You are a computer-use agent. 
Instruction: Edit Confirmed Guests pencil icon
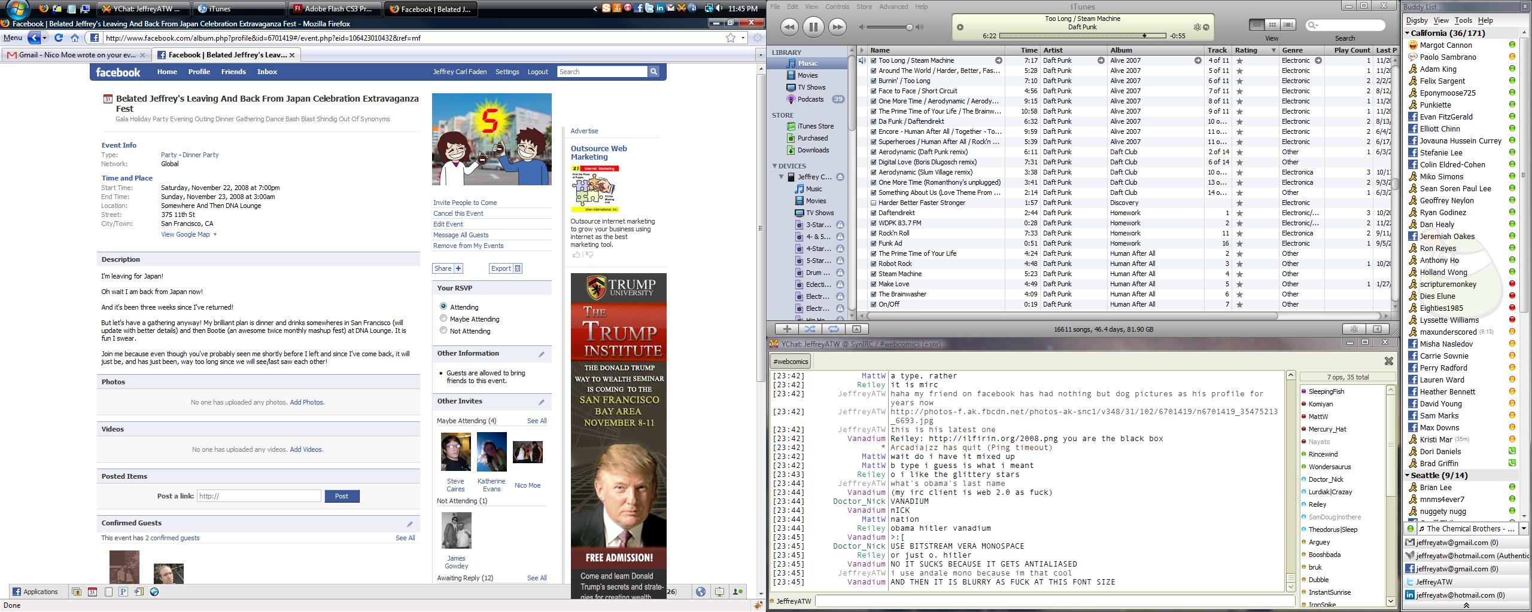(x=410, y=524)
